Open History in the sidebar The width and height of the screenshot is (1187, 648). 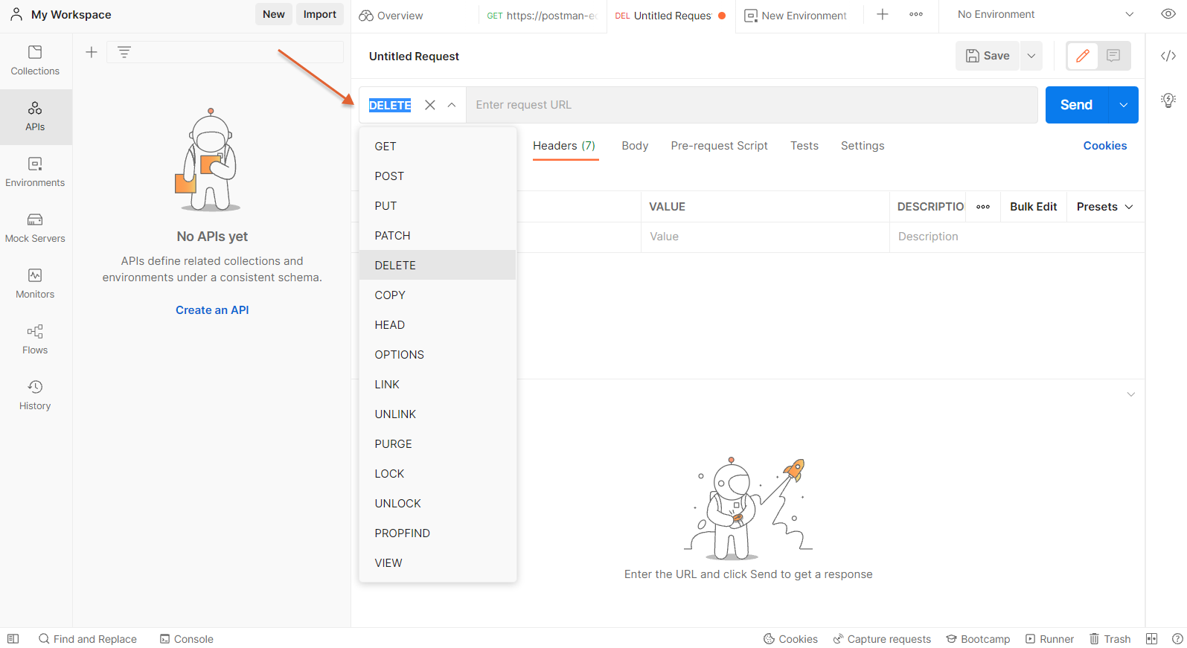click(35, 395)
